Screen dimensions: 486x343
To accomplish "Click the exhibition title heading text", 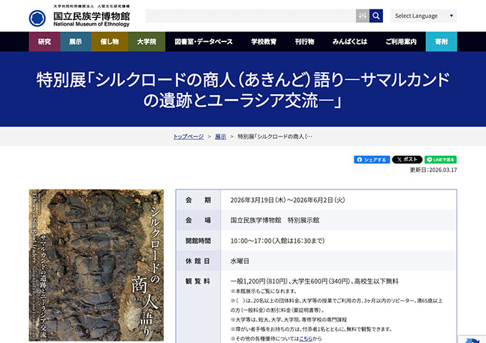I will click(243, 90).
